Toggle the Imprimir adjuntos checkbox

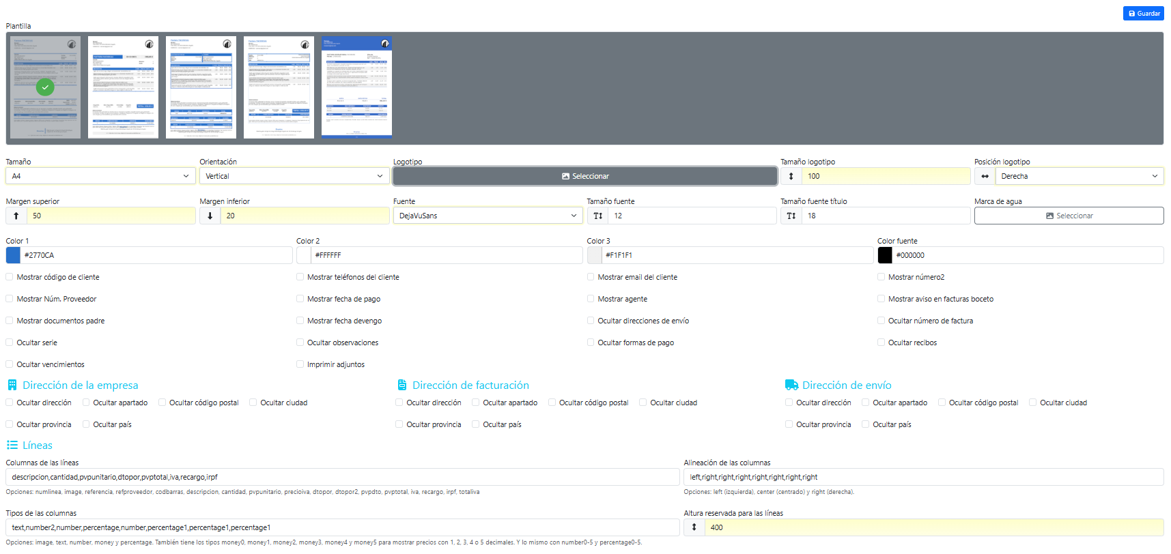click(x=300, y=364)
